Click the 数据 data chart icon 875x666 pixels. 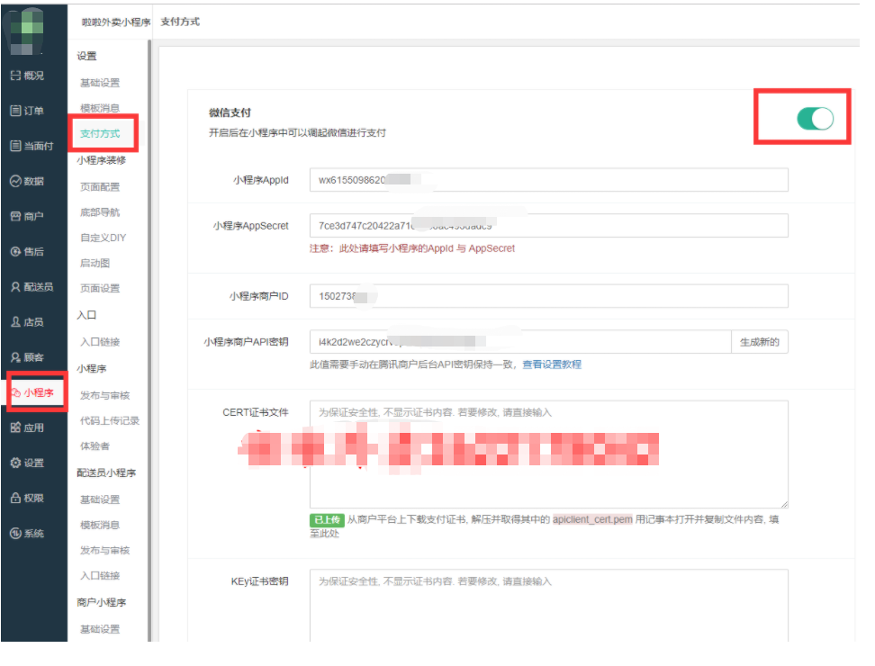[x=15, y=181]
